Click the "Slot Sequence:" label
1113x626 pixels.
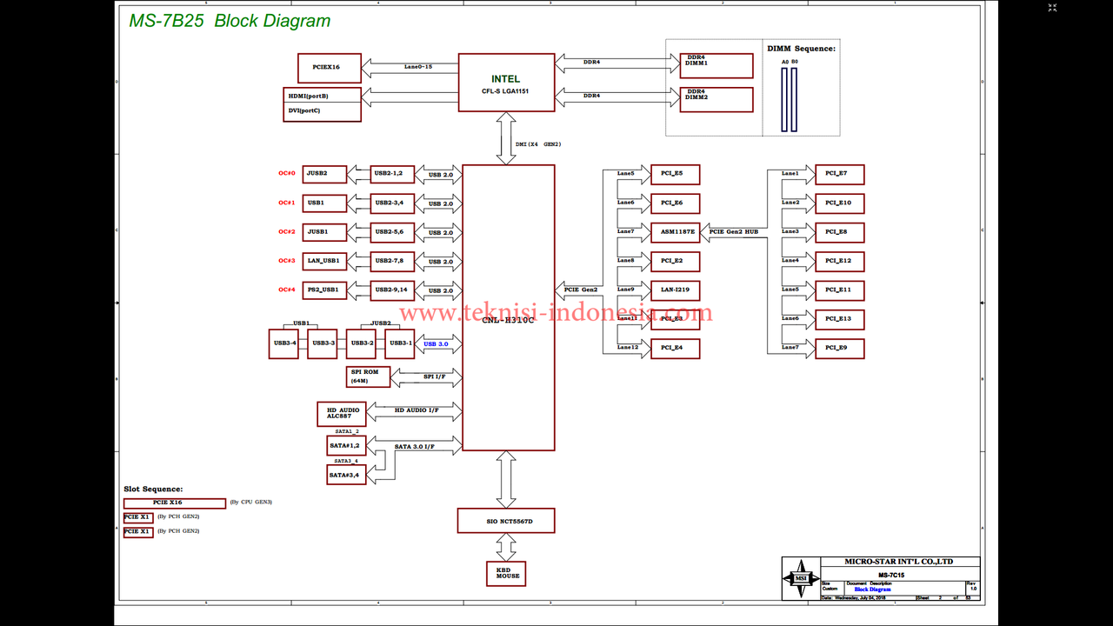pyautogui.click(x=154, y=489)
